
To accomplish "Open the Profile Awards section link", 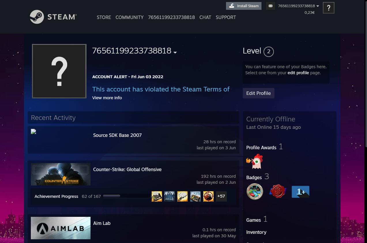I will point(261,148).
